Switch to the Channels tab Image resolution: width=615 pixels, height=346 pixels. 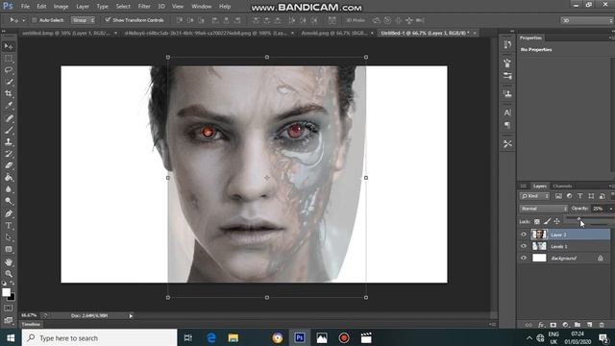562,185
